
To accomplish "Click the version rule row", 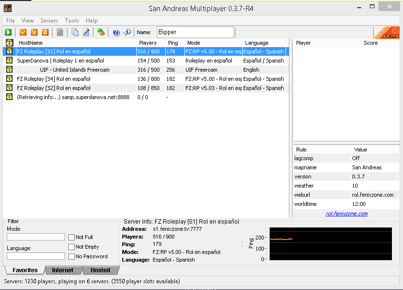I will 346,177.
